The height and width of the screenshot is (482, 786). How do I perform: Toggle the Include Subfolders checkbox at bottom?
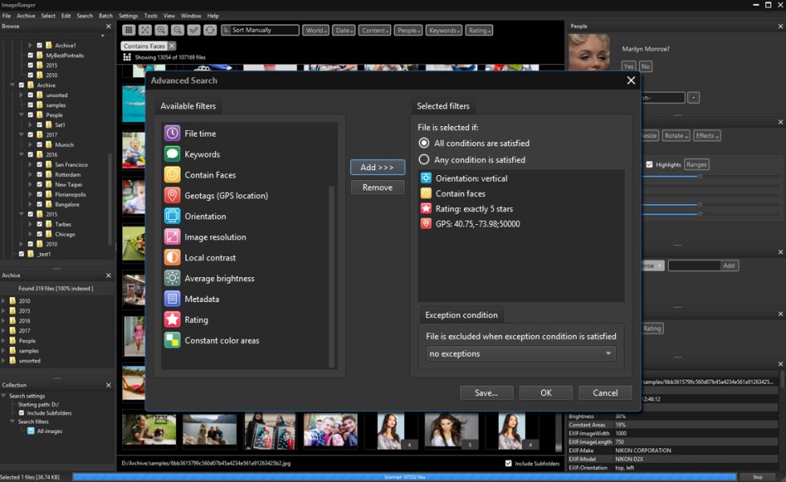(508, 464)
